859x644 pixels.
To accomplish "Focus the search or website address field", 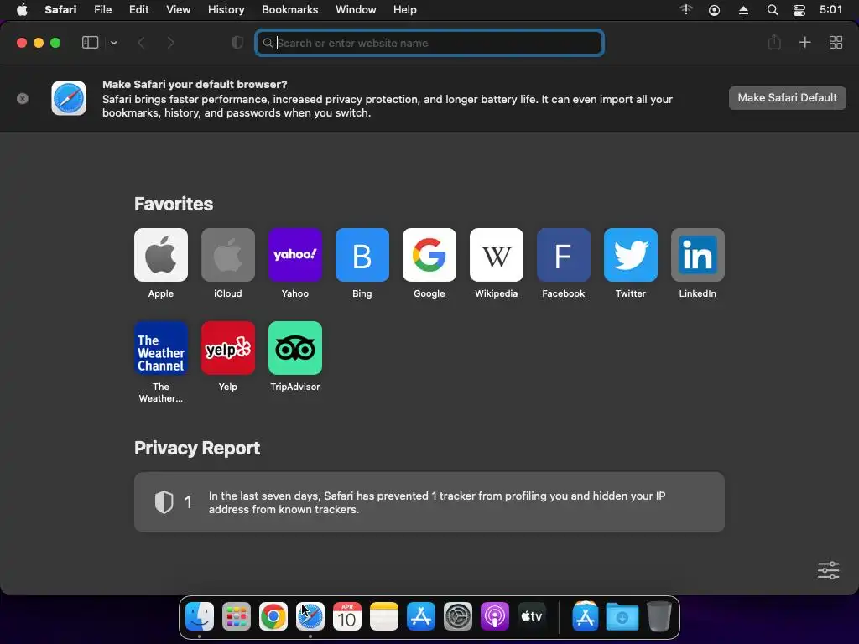I will pyautogui.click(x=429, y=43).
